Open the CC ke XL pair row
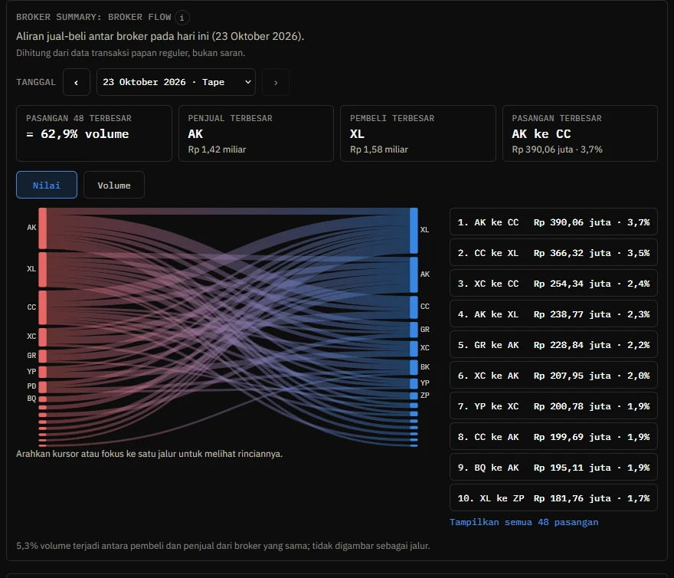Screen dimensions: 674x578 coord(554,253)
